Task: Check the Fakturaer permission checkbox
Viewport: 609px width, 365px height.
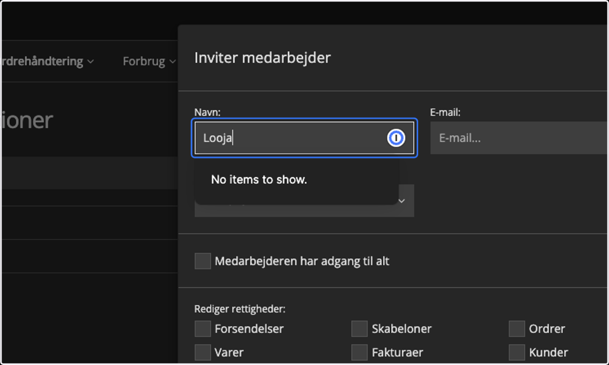Action: (359, 352)
